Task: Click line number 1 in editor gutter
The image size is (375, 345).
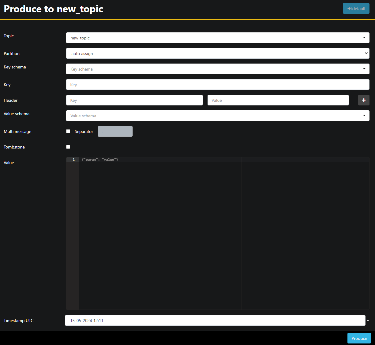Action: 73,160
